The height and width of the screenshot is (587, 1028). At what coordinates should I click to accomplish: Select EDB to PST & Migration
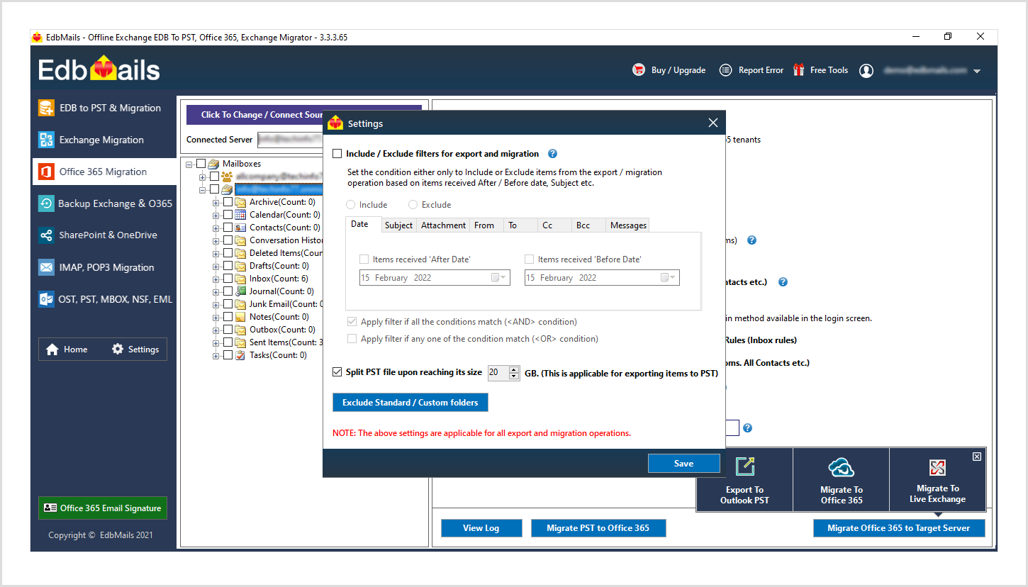[x=104, y=108]
